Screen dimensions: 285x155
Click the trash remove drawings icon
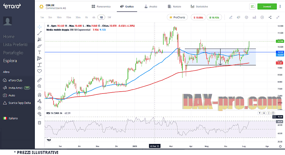(x=40, y=123)
